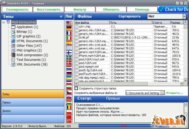Collapse the Типы panel with double chevron
The height and width of the screenshot is (129, 189).
point(61,17)
